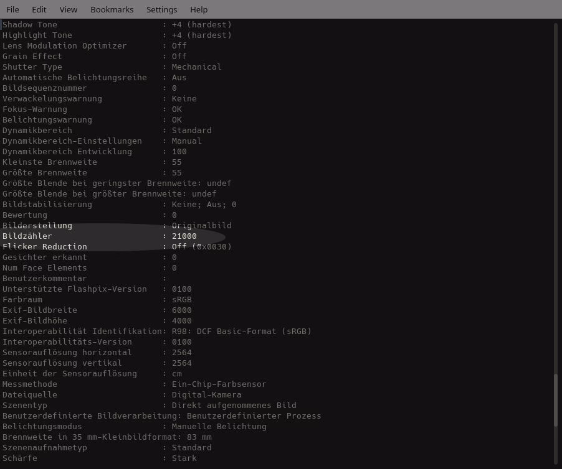This screenshot has width=562, height=469.
Task: Open the Bookmarks menu
Action: tap(112, 9)
